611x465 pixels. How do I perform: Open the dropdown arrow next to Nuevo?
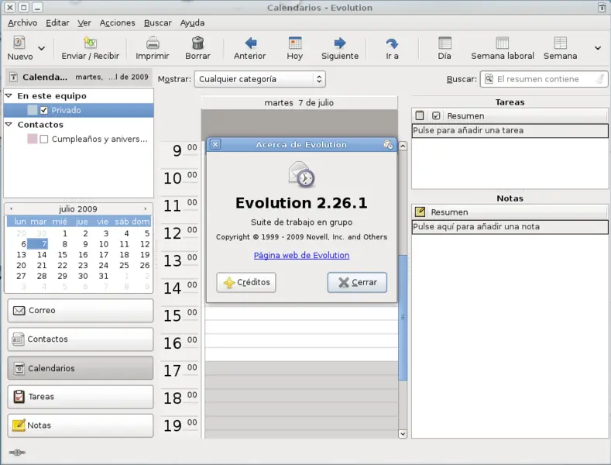pyautogui.click(x=41, y=48)
